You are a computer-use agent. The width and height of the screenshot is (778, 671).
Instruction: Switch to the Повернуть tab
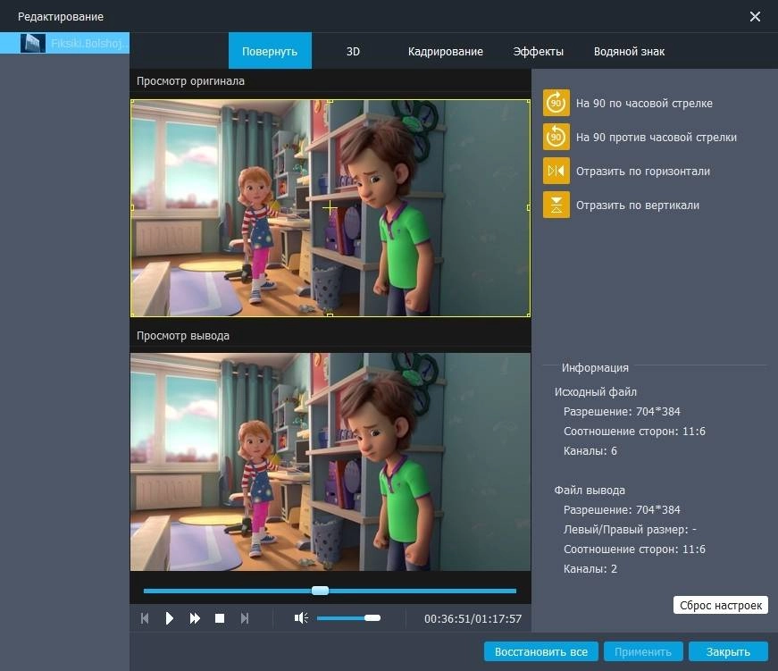(270, 51)
